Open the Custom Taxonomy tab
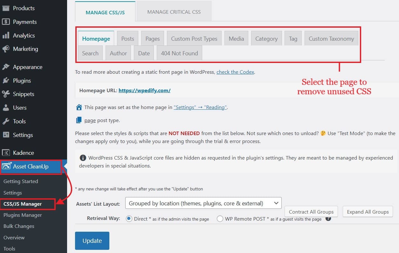399x253 pixels. 331,38
